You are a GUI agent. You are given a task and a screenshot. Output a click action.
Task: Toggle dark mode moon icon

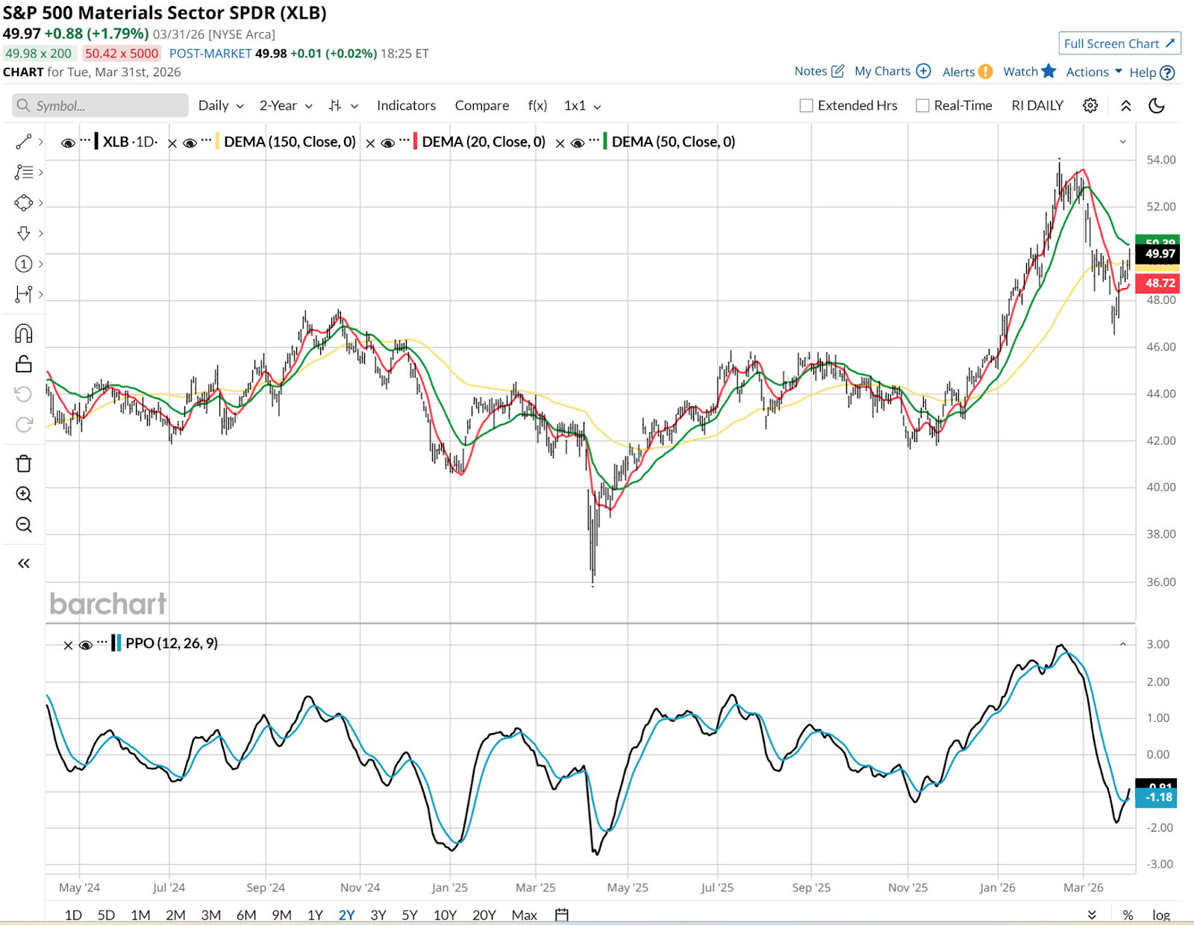coord(1157,105)
